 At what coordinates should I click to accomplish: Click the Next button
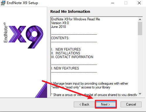(106, 104)
